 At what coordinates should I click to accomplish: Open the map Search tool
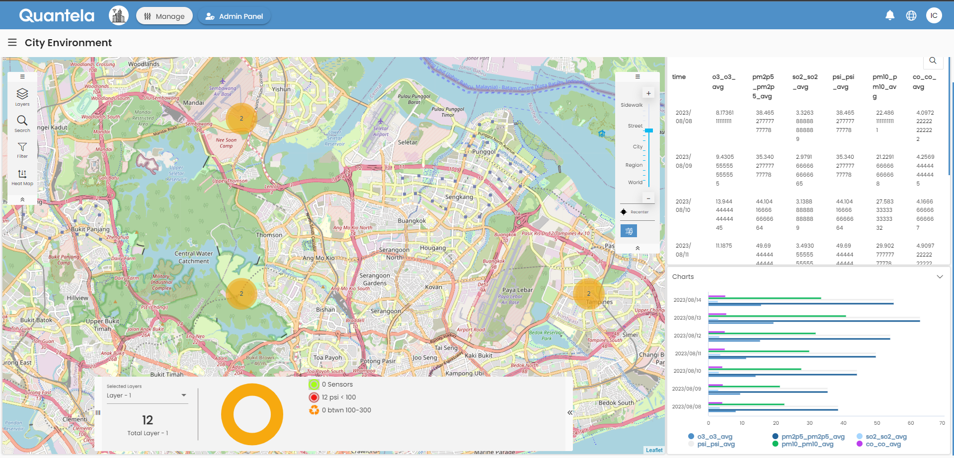point(22,124)
